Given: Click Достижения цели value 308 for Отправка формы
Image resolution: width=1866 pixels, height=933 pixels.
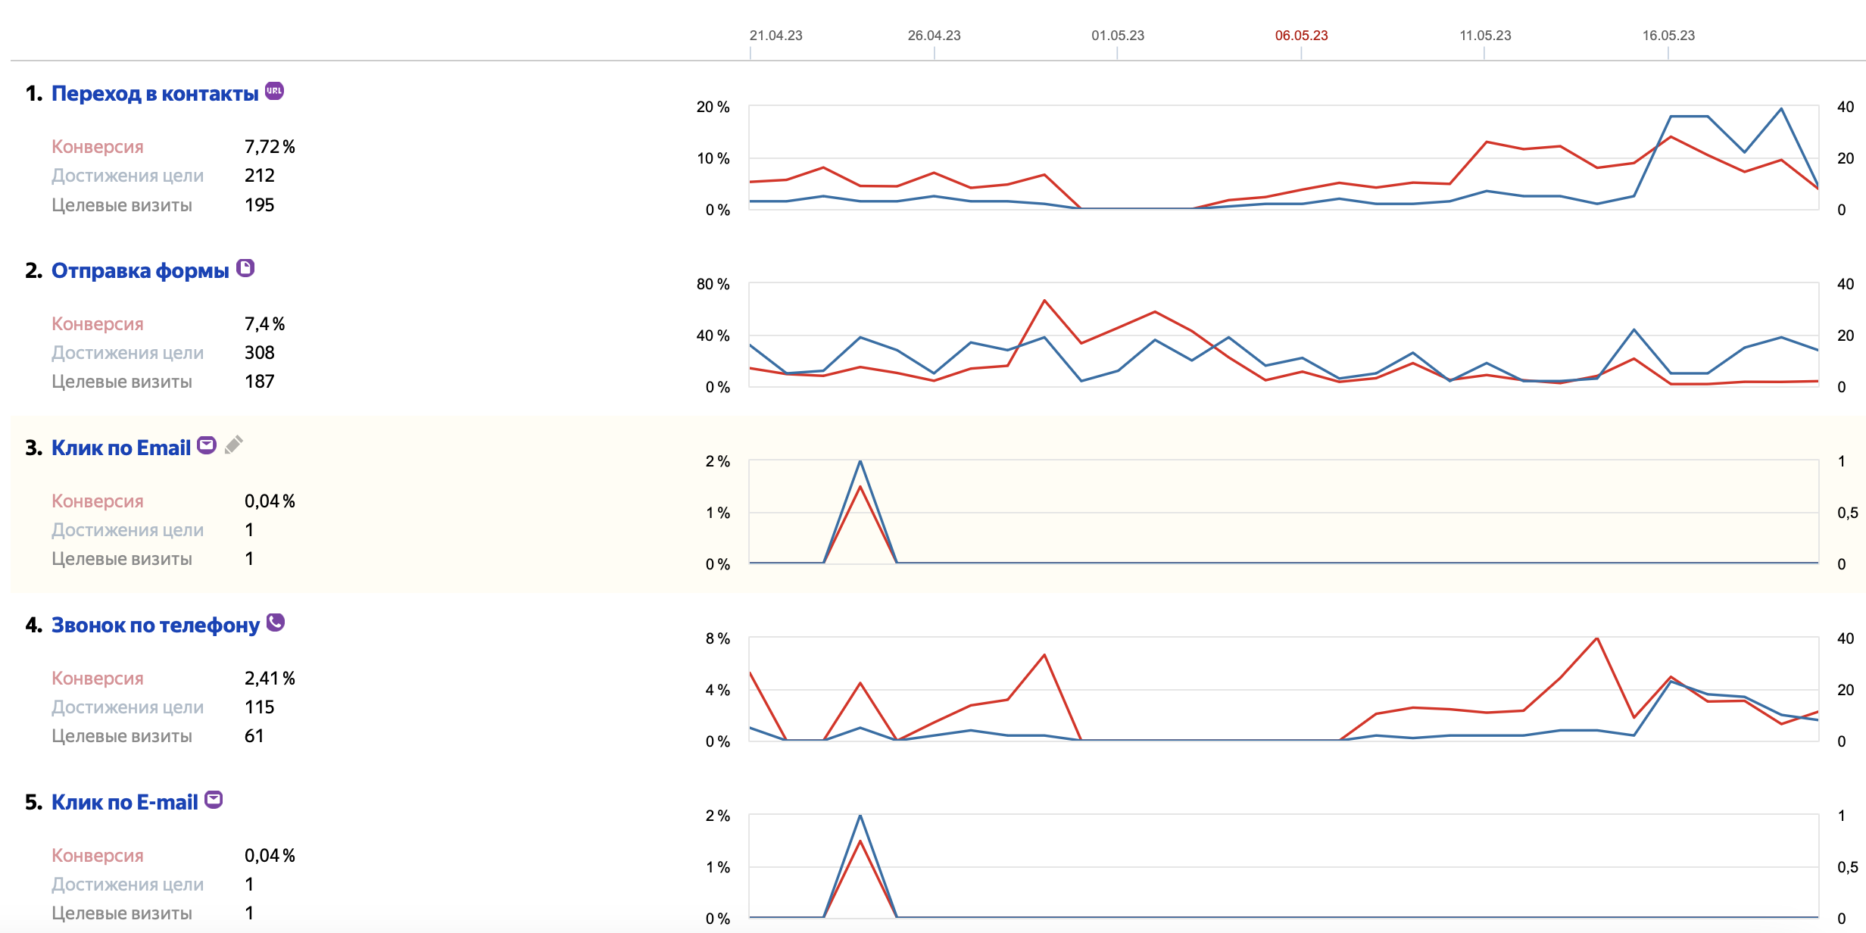Looking at the screenshot, I should click(259, 353).
